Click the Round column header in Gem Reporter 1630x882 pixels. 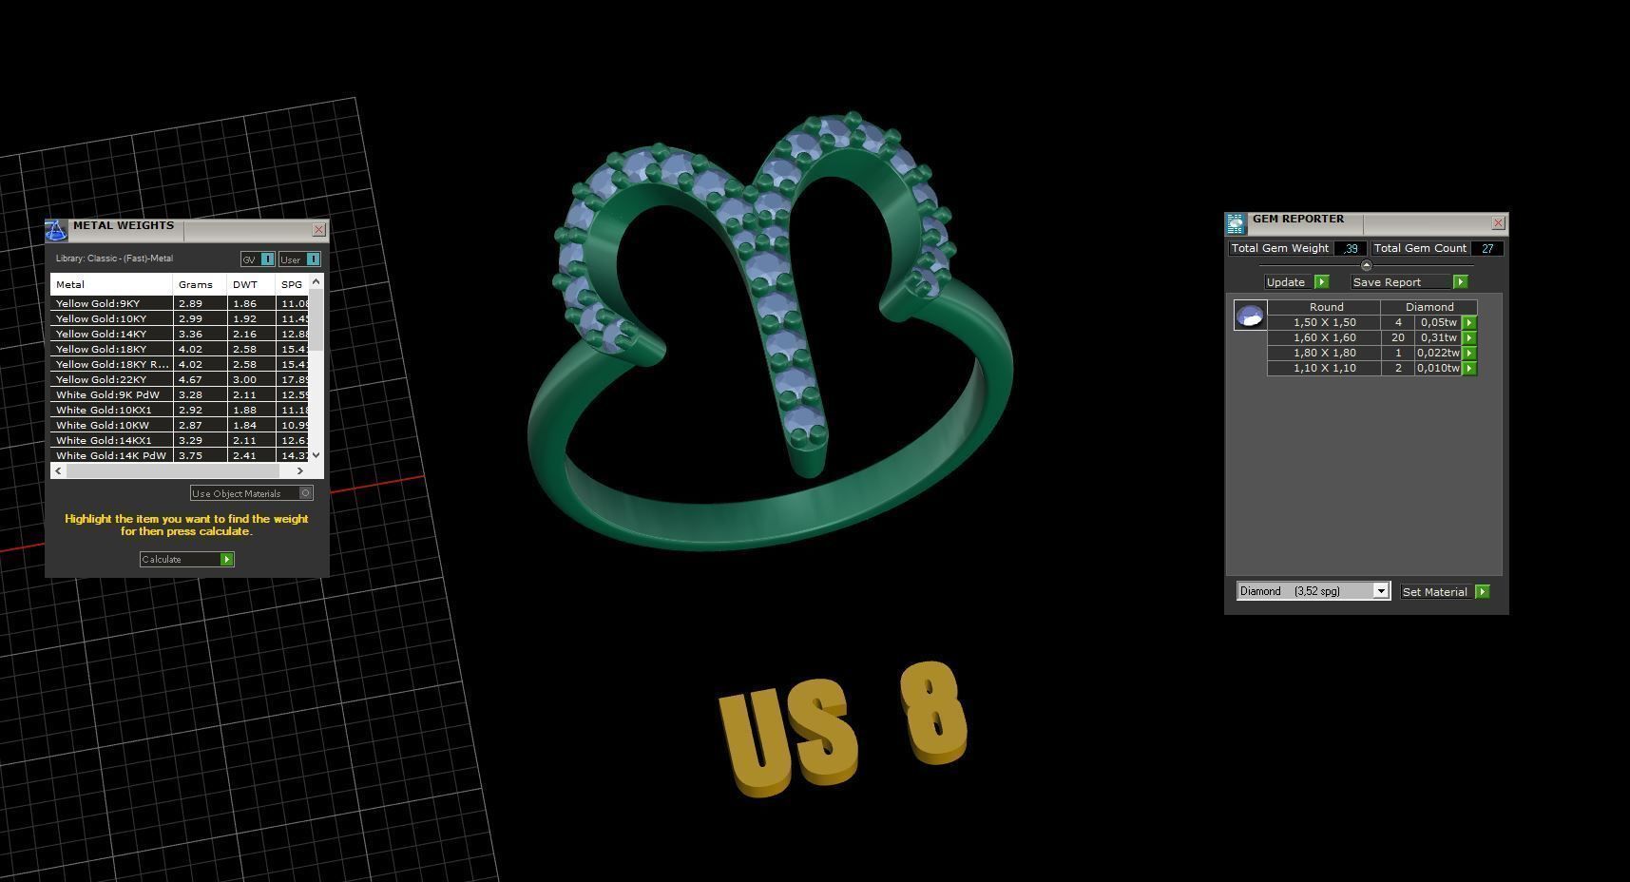tap(1324, 307)
